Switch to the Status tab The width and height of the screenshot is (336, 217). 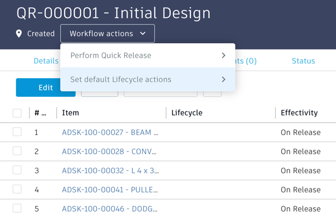coord(303,61)
